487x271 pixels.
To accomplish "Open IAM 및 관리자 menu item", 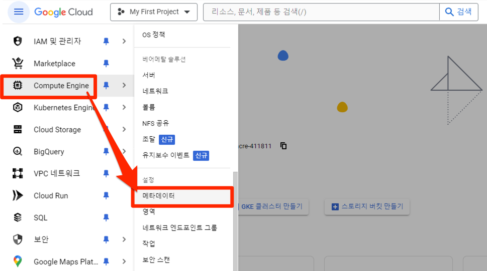I will pos(57,41).
